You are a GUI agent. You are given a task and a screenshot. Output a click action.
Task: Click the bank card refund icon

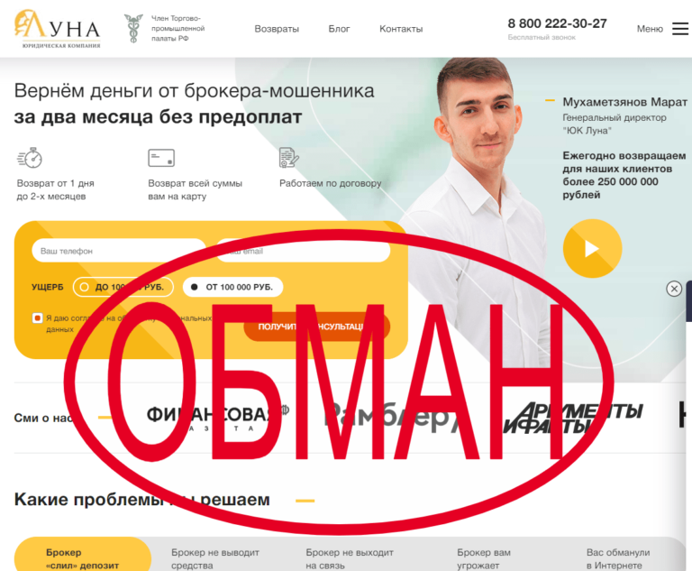click(x=161, y=158)
